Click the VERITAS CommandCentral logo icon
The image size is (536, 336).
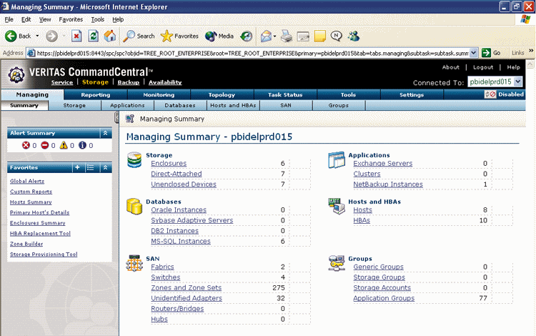pos(16,74)
